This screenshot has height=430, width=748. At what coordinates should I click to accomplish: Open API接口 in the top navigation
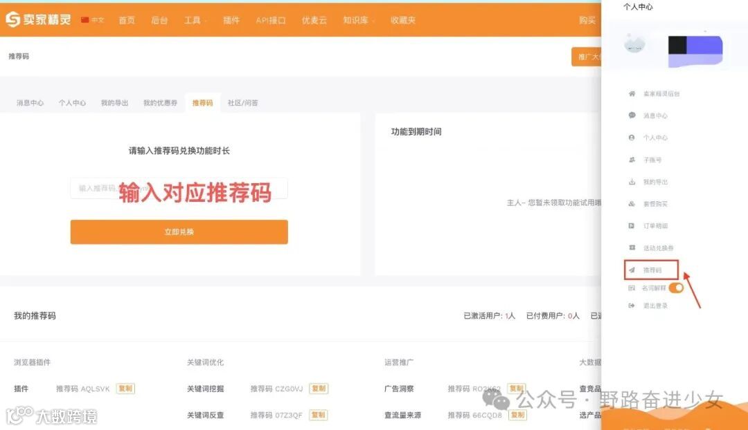pyautogui.click(x=271, y=20)
